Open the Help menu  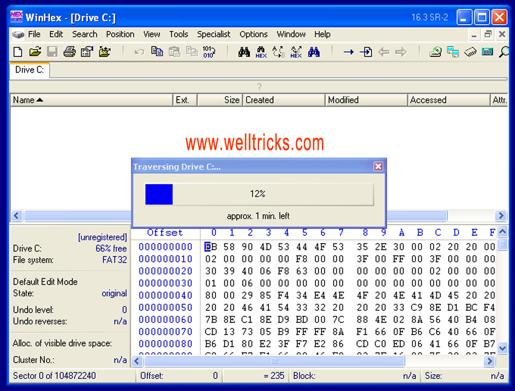(322, 34)
